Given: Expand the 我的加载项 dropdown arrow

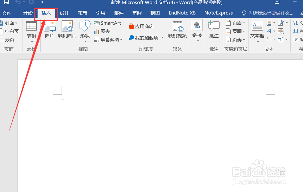Looking at the screenshot, I should [162, 38].
